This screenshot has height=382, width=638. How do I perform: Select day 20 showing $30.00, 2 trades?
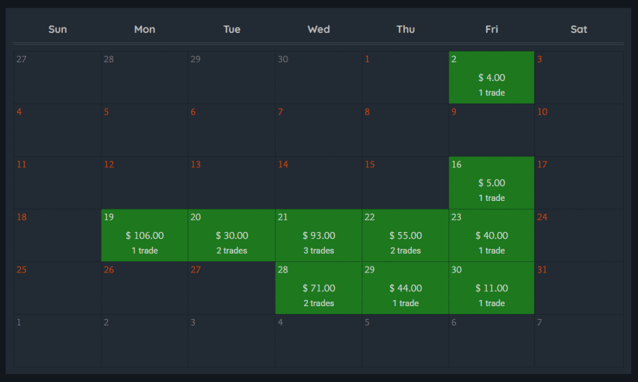[x=232, y=236]
